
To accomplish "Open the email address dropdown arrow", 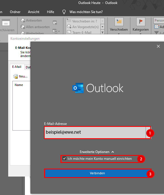I will pos(148,133).
